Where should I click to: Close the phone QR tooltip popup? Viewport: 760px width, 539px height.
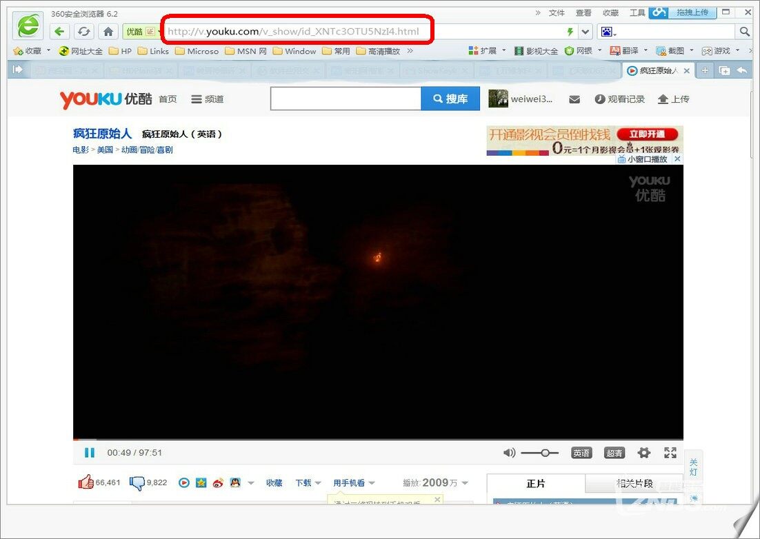tap(437, 499)
